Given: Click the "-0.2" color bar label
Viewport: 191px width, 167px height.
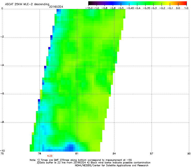Looking at the screenshot, I should click(x=162, y=8).
